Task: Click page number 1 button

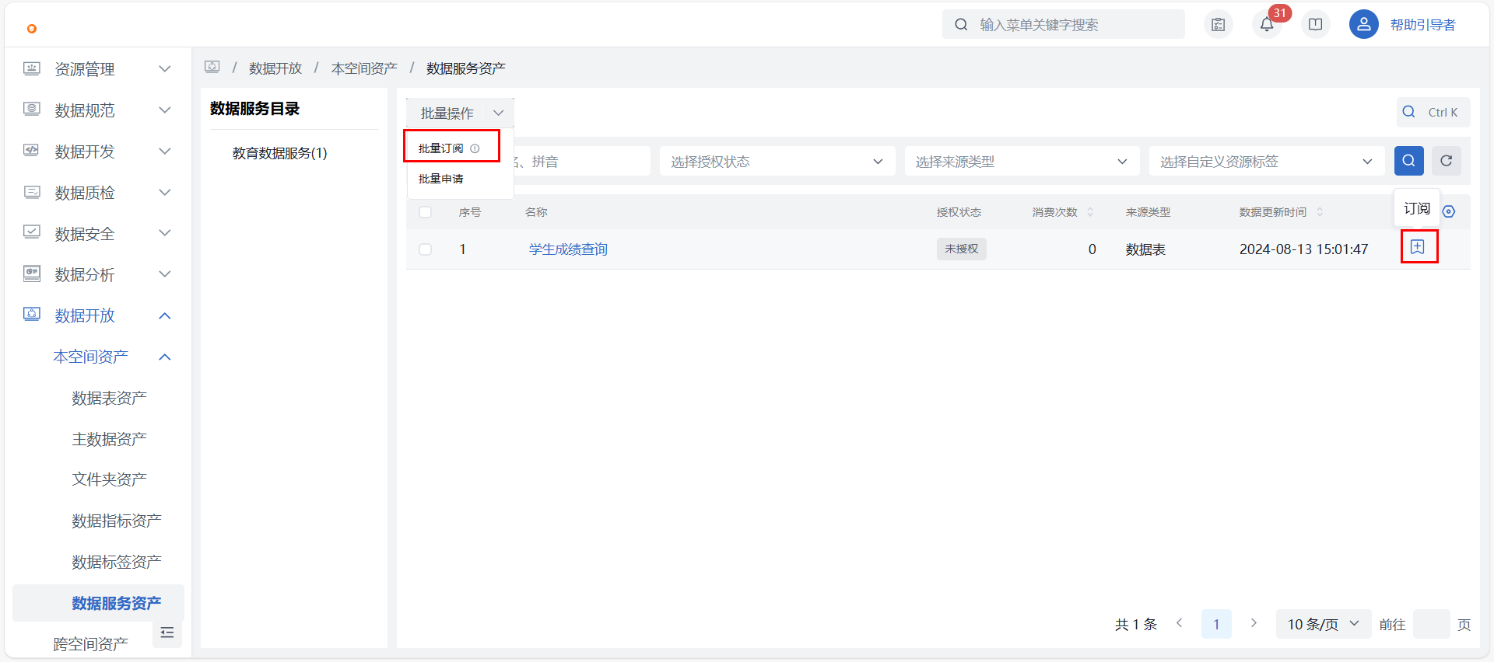Action: (1216, 624)
